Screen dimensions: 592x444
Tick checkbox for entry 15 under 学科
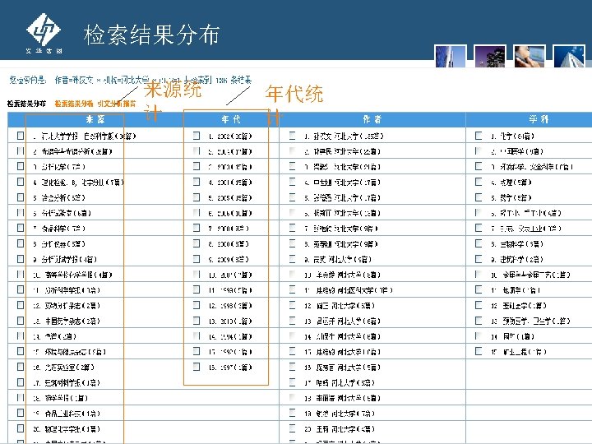[479, 351]
